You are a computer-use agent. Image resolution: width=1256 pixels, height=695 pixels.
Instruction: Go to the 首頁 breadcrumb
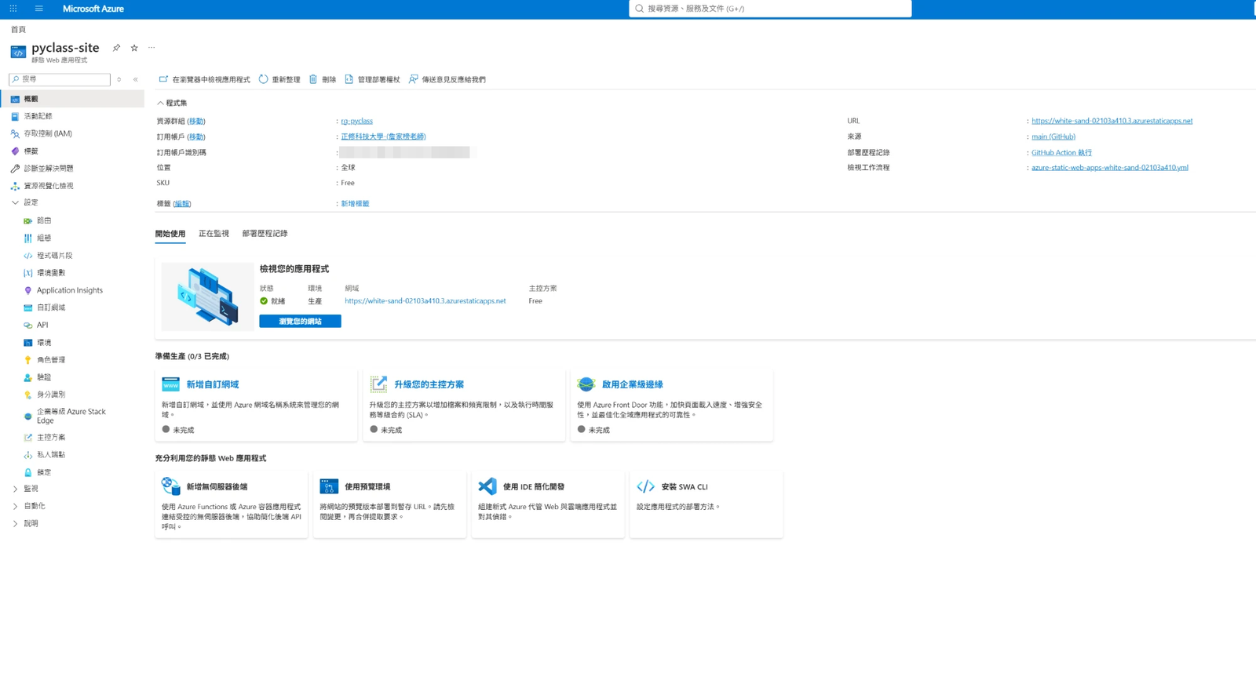(18, 30)
